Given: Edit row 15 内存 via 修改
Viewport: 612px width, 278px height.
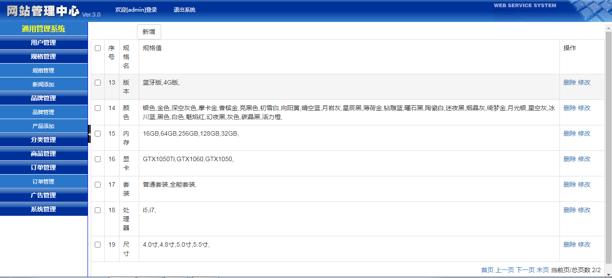Looking at the screenshot, I should click(584, 133).
